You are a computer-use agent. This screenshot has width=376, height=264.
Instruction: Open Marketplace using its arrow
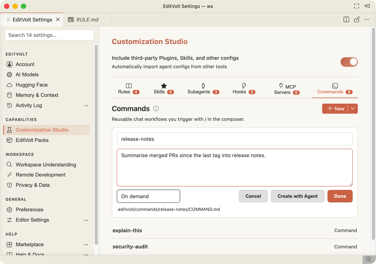click(x=86, y=245)
